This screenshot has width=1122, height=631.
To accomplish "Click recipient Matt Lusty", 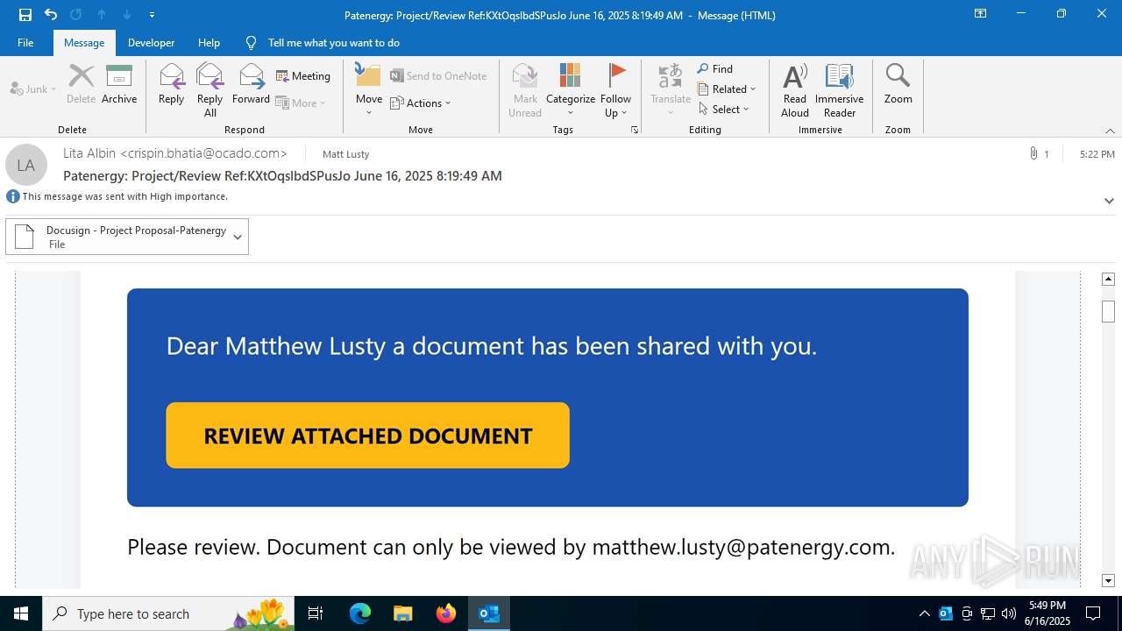I will (x=346, y=154).
